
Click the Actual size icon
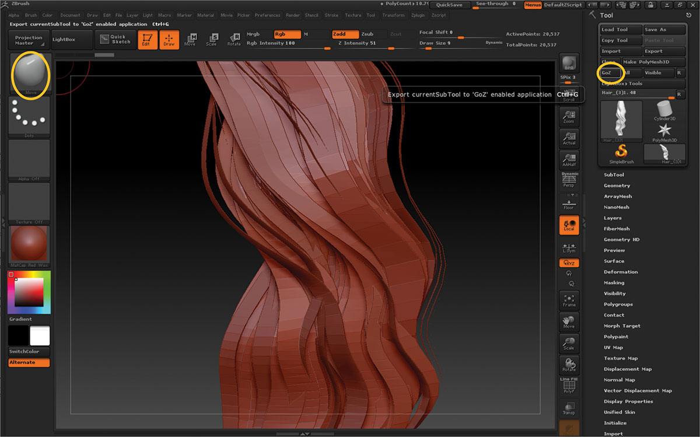click(x=569, y=138)
